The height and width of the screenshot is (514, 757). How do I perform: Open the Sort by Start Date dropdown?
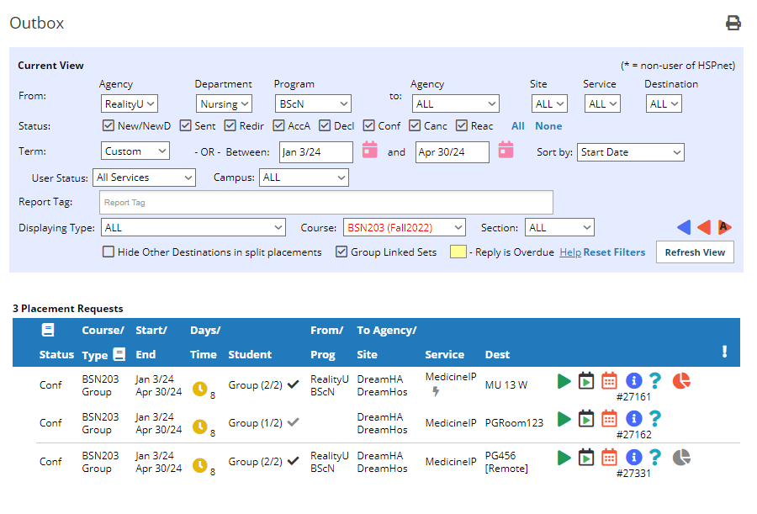[631, 152]
